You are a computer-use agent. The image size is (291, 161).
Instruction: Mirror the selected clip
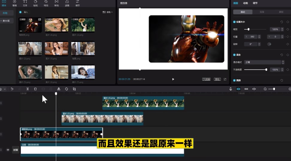click(59, 89)
